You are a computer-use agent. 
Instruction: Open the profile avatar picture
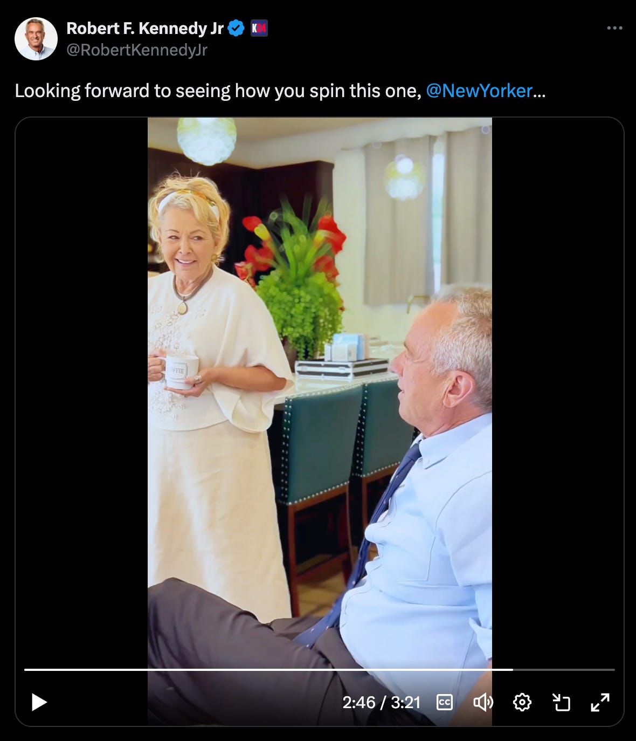click(36, 39)
